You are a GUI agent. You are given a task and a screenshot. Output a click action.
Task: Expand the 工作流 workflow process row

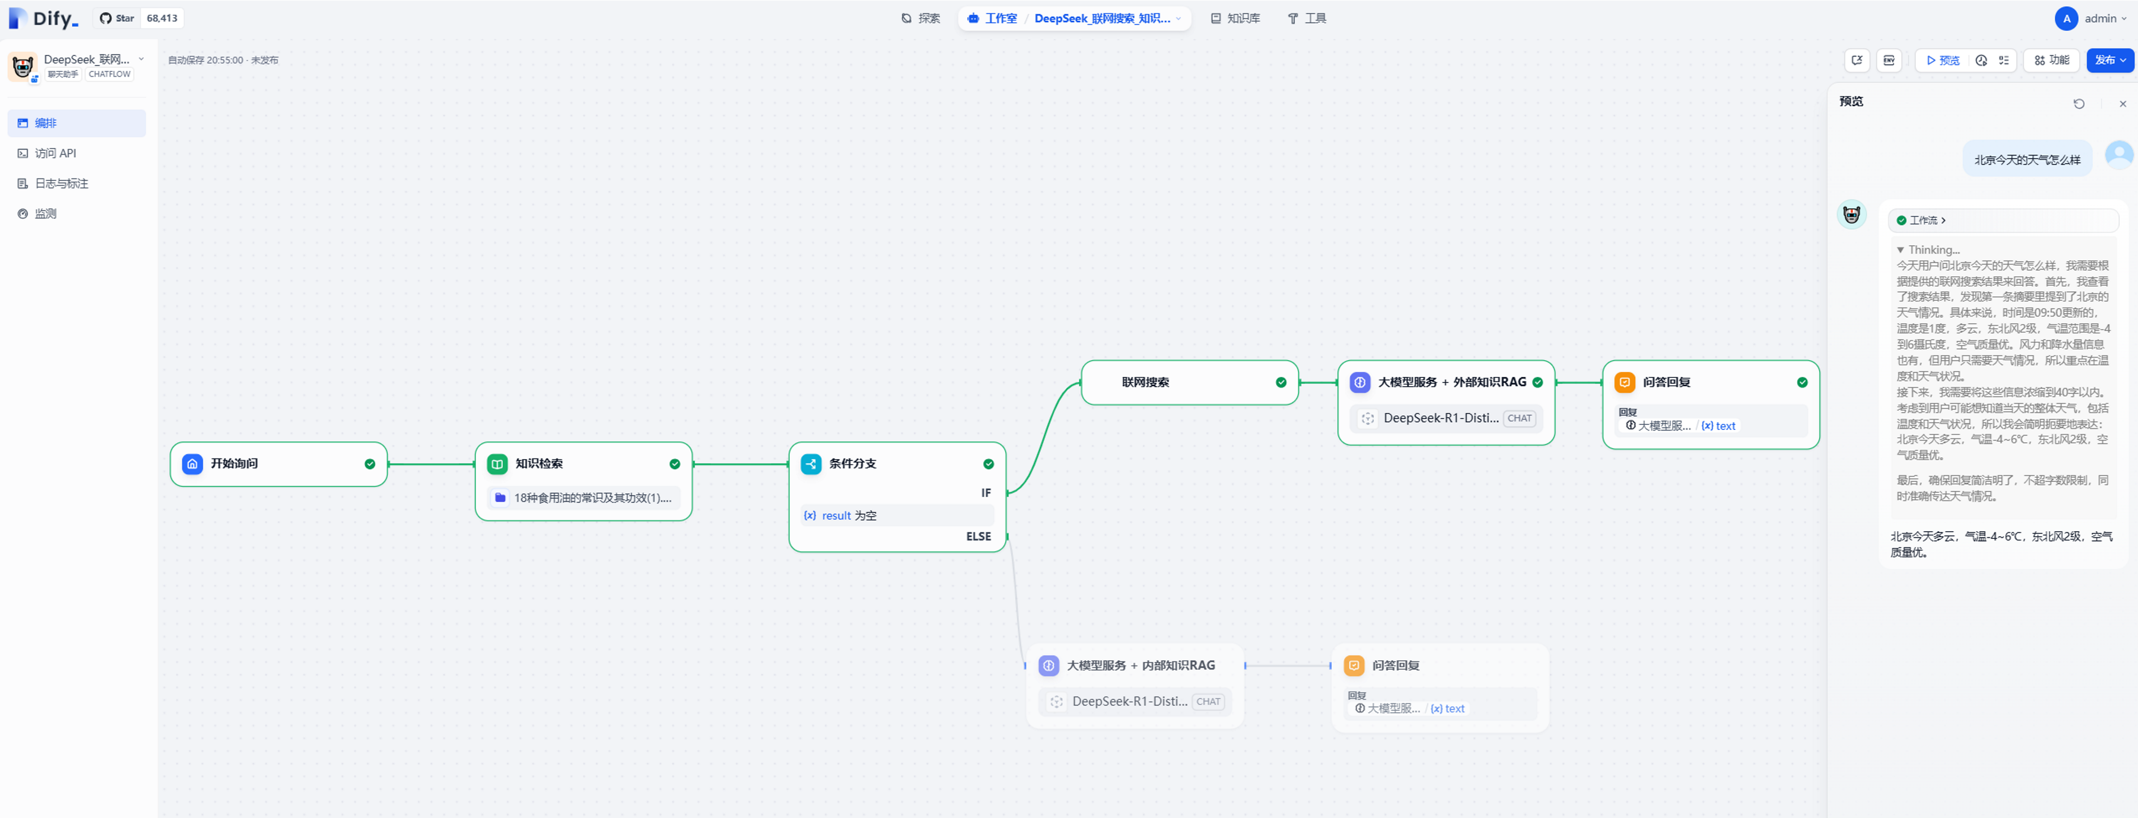coord(2003,220)
